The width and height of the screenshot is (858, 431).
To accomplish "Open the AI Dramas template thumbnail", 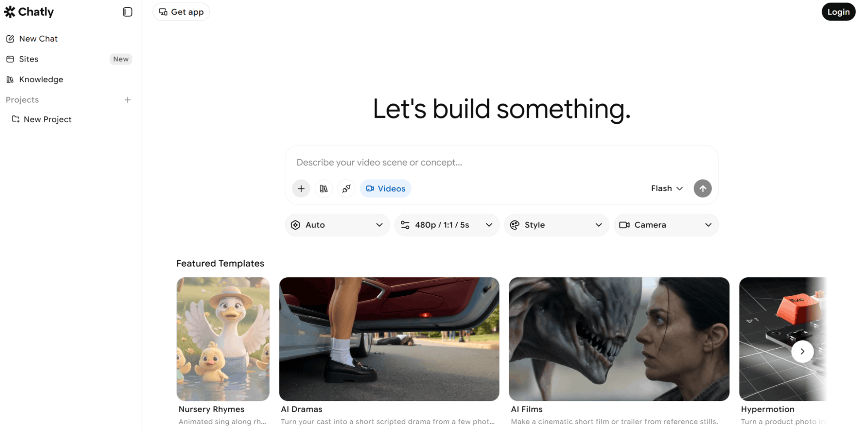I will pyautogui.click(x=389, y=339).
